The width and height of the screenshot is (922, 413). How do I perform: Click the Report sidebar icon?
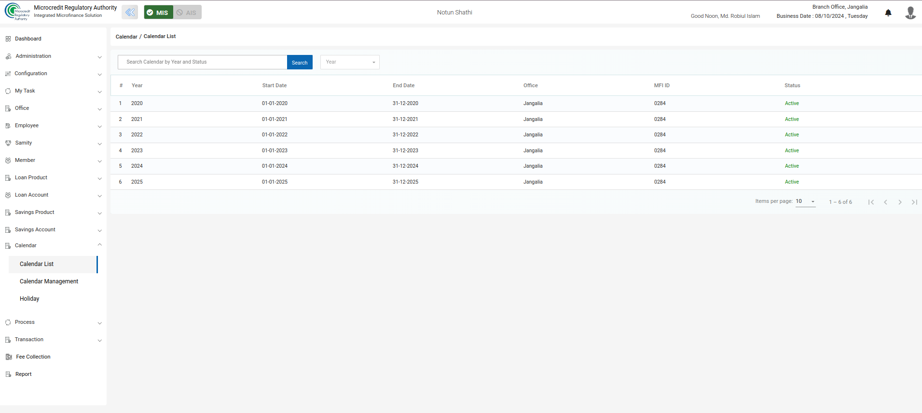coord(8,374)
